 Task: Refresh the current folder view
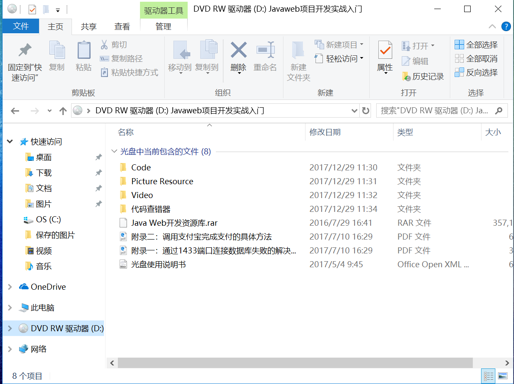pyautogui.click(x=365, y=111)
